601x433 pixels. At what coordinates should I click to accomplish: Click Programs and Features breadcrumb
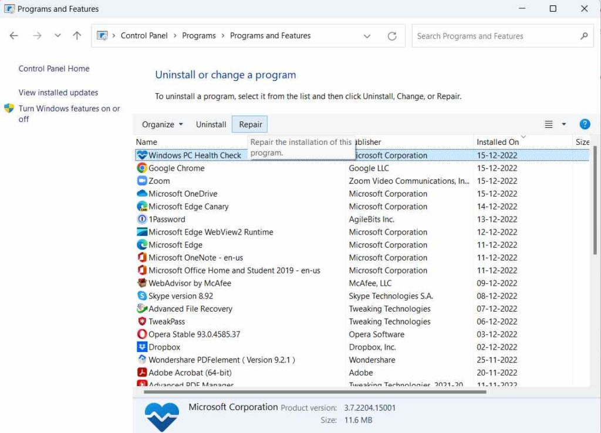click(x=270, y=36)
